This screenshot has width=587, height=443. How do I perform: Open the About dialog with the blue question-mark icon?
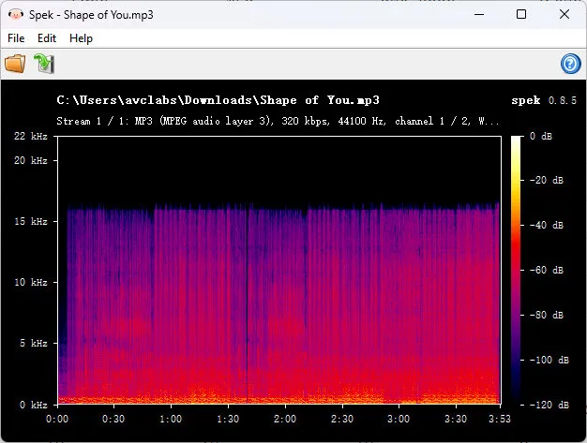[570, 64]
